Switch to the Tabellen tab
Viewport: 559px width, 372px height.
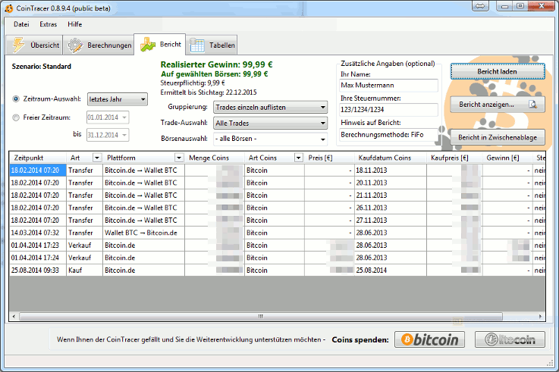click(x=212, y=45)
